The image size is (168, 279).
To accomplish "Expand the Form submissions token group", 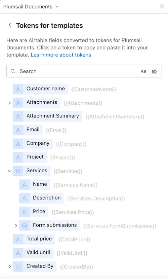I will 16,225.
